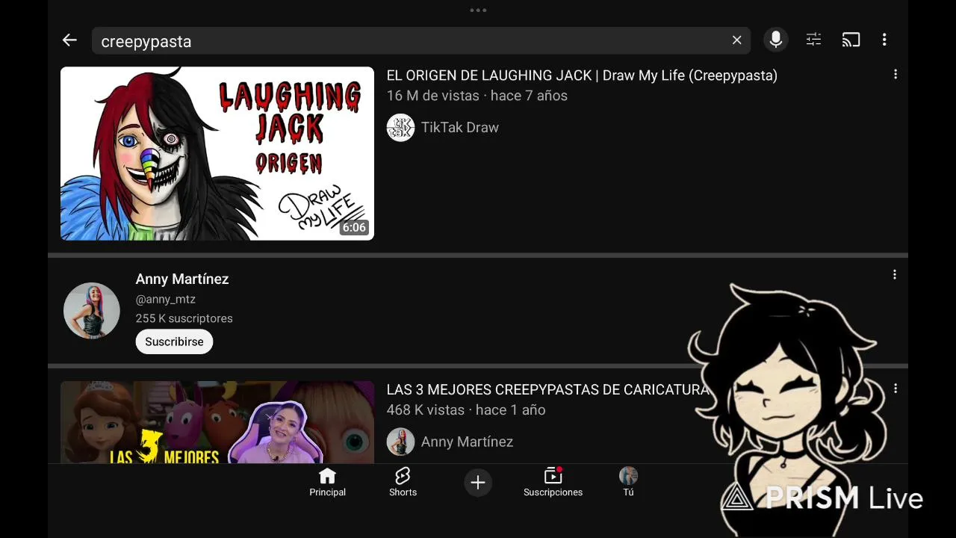
Task: Go back using the left arrow
Action: click(x=69, y=40)
